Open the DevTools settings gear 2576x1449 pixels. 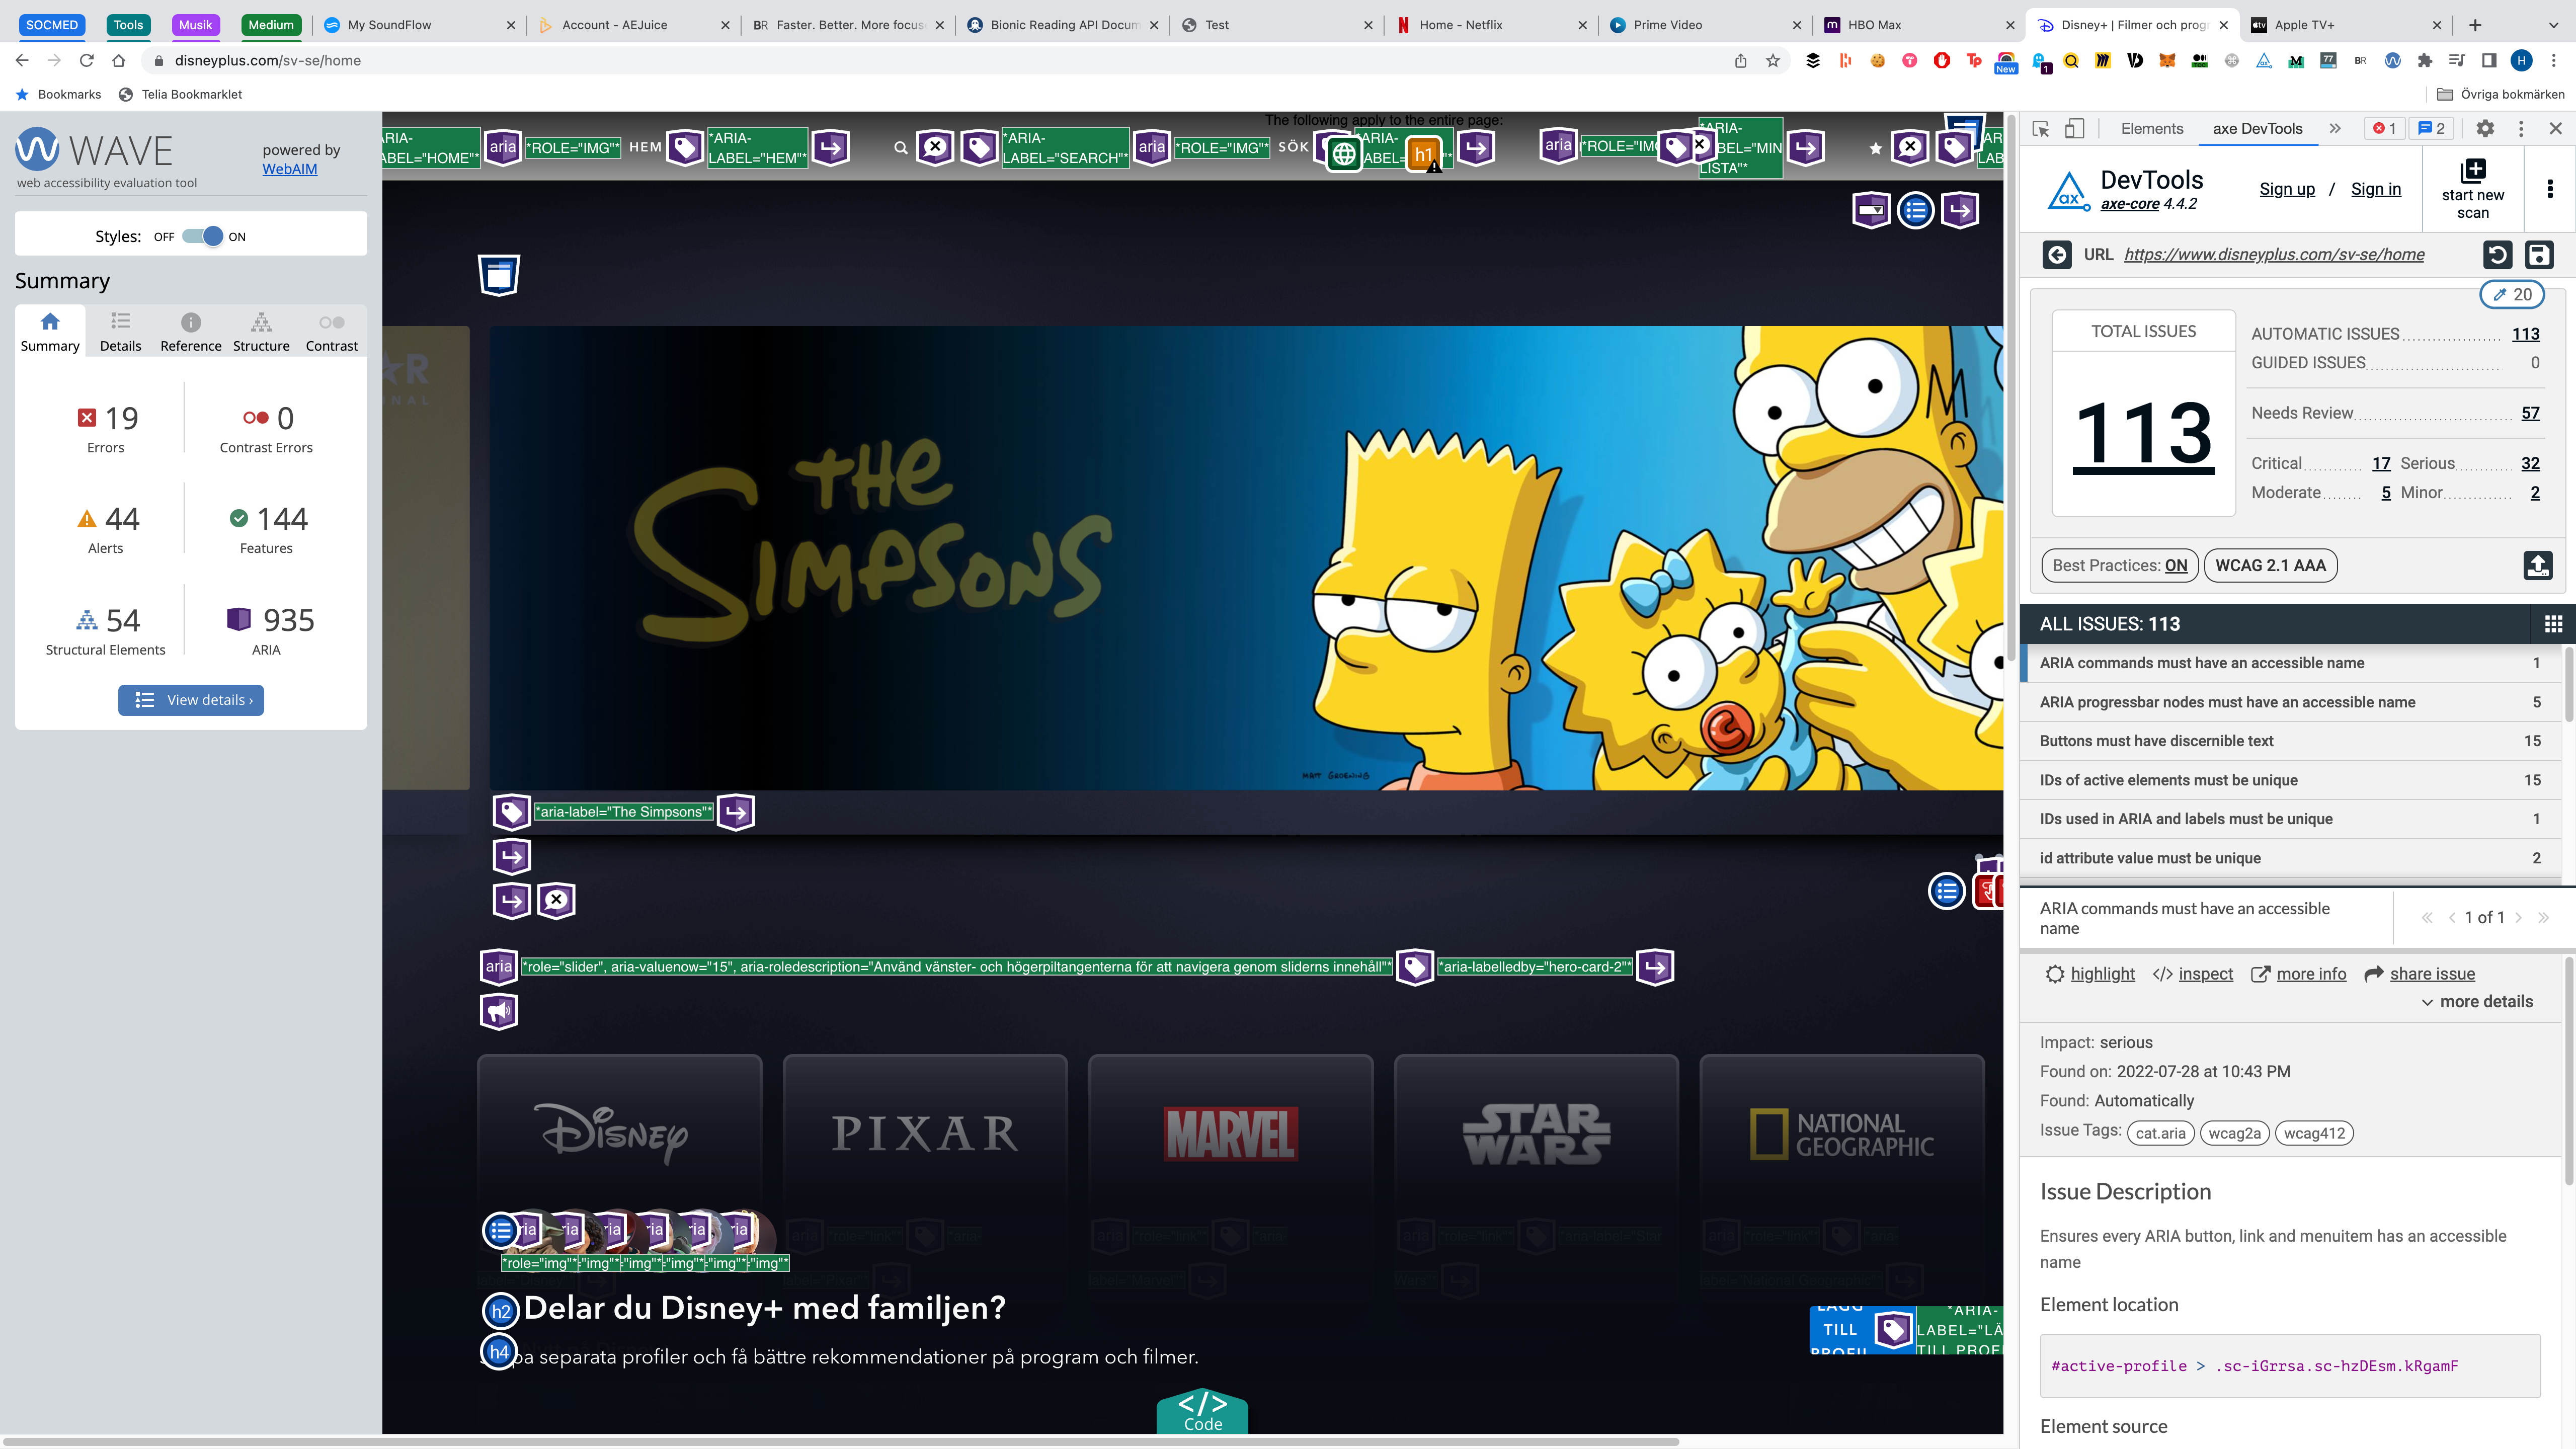2485,128
